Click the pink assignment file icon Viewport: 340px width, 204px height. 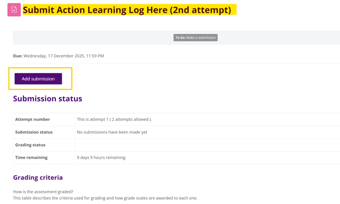[x=14, y=10]
